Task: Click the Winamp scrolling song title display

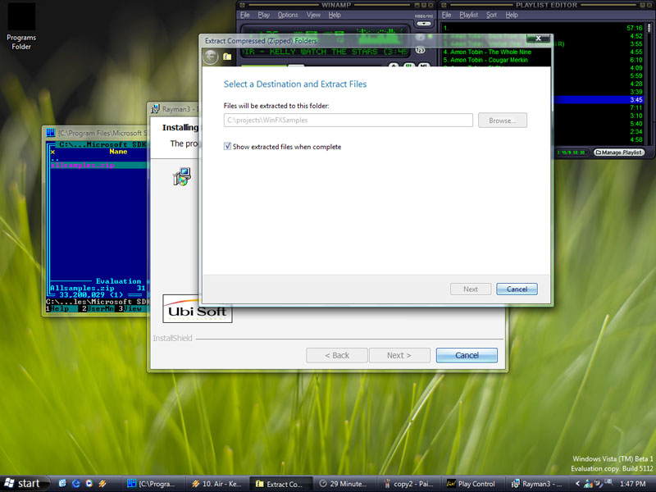Action: [x=325, y=52]
